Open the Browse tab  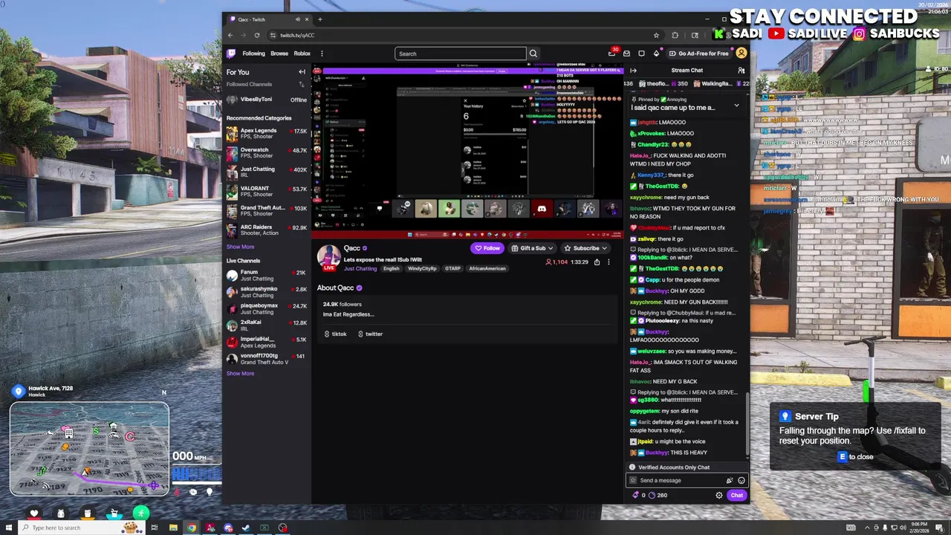tap(279, 53)
